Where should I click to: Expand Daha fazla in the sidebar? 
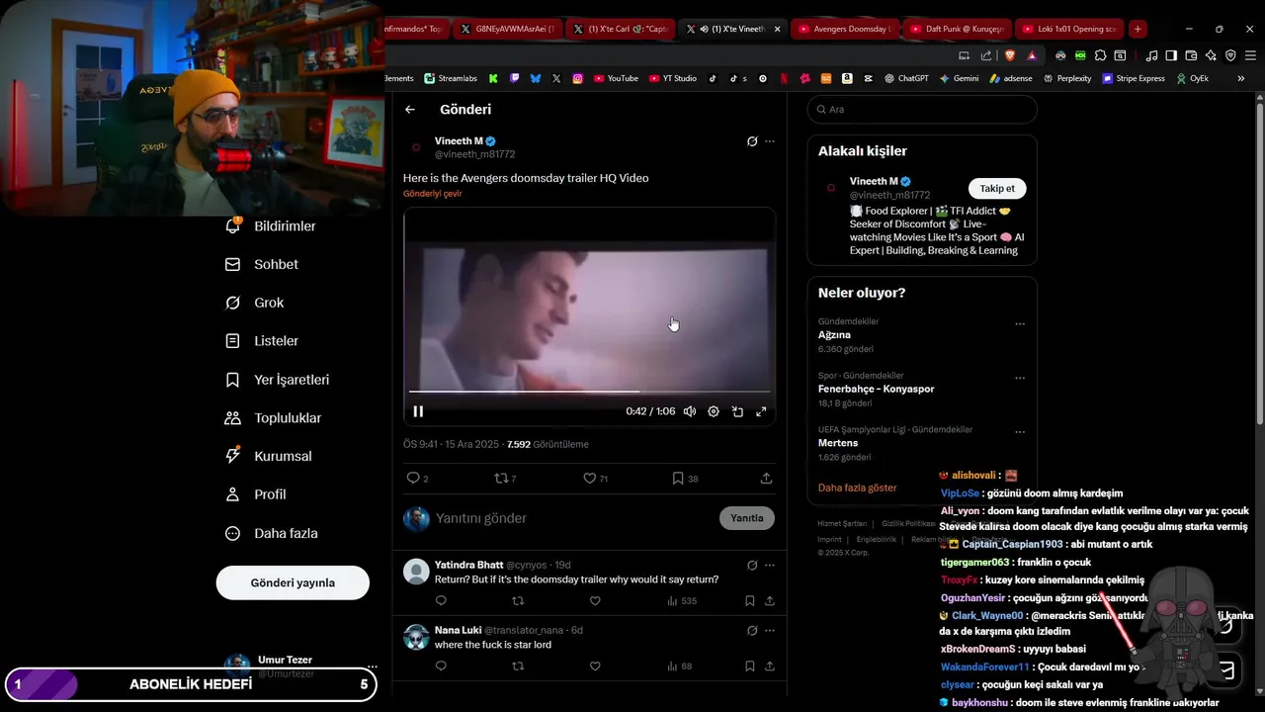pos(272,533)
